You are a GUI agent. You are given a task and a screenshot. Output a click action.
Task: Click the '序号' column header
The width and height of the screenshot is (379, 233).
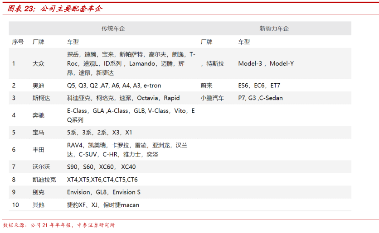tap(18, 42)
